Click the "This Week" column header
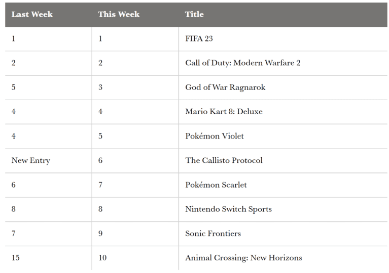Screen dimensions: 389x273 (119, 14)
